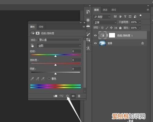Image resolution: width=153 pixels, height=122 pixels.
Task: Toggle the layer filtering switch
Action: pyautogui.click(x=140, y=16)
